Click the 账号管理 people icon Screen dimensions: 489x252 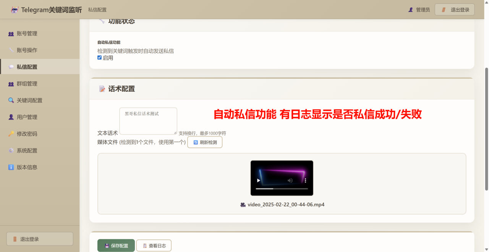click(x=11, y=34)
